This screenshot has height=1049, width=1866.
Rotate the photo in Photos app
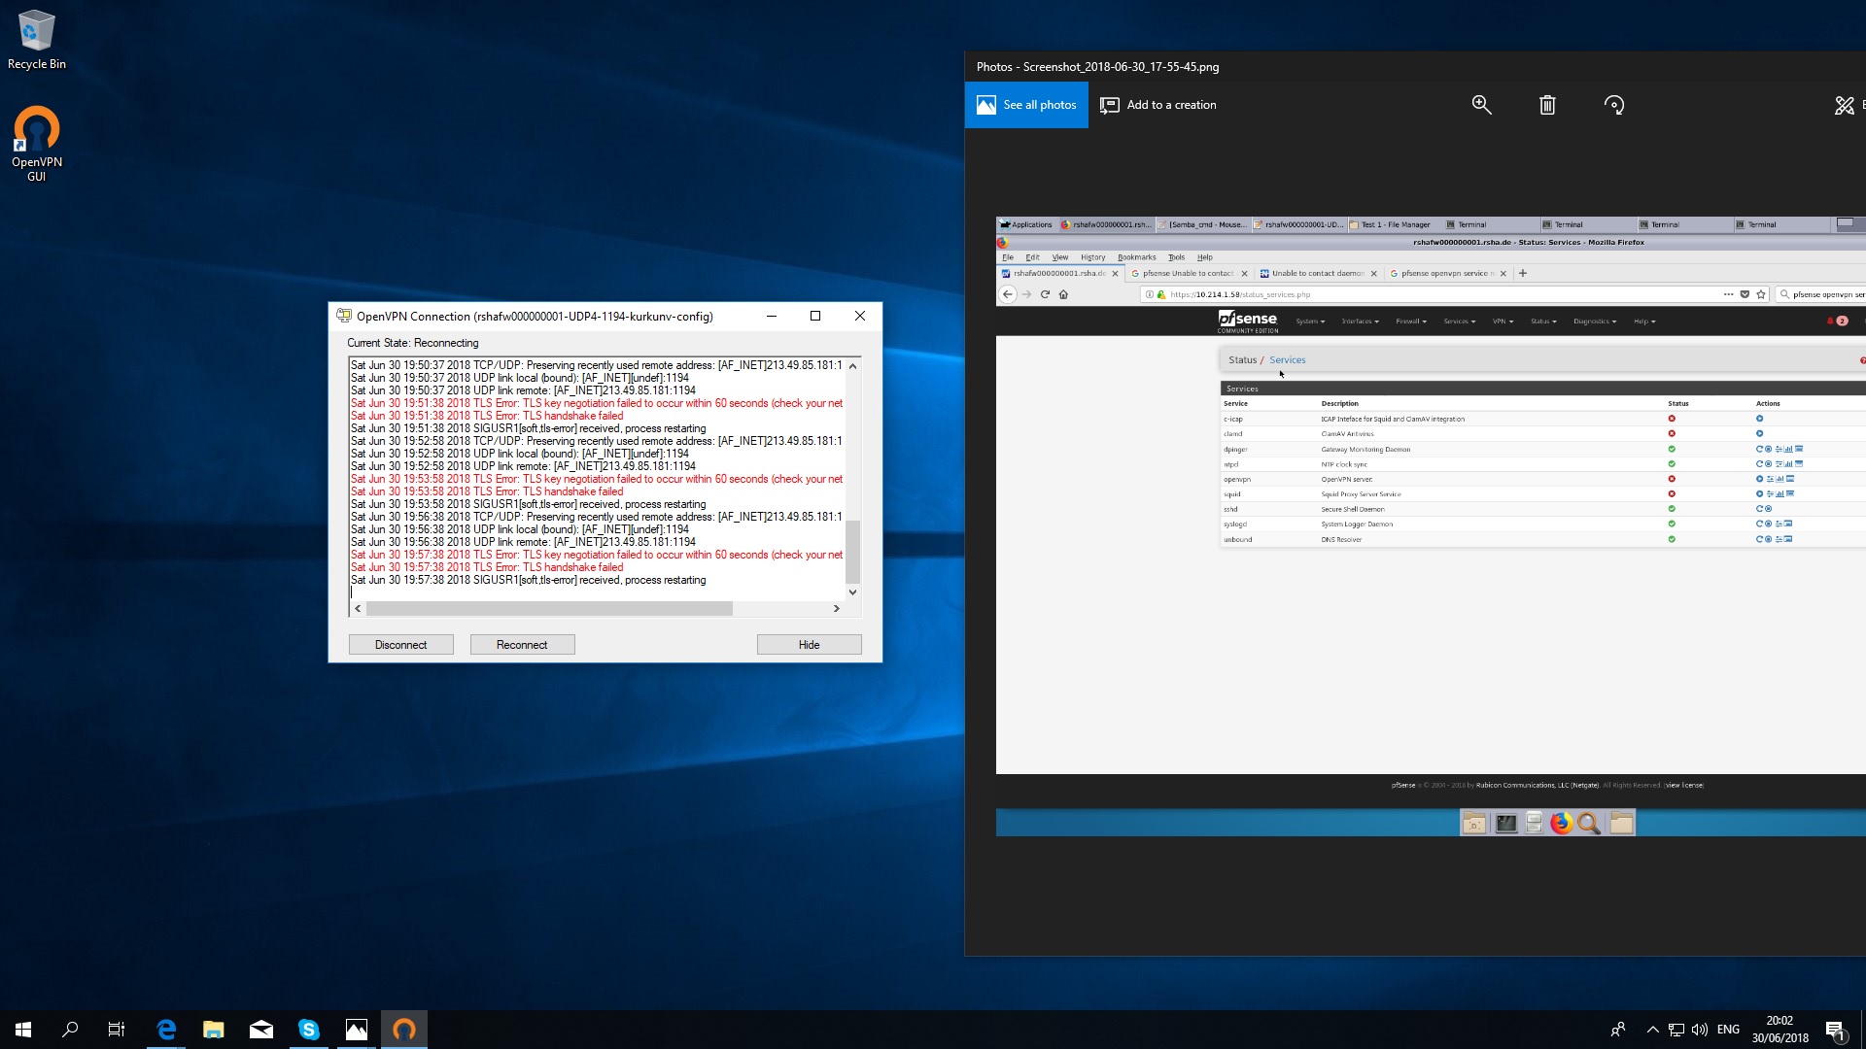(1614, 105)
